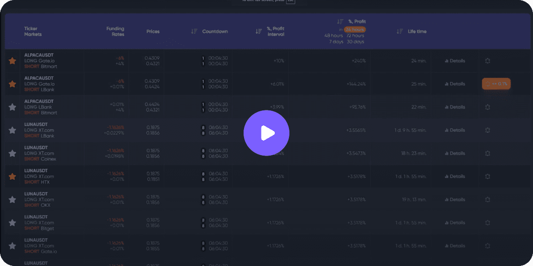Click the 24 min. life time value
Image resolution: width=533 pixels, height=266 pixels.
pyautogui.click(x=419, y=61)
